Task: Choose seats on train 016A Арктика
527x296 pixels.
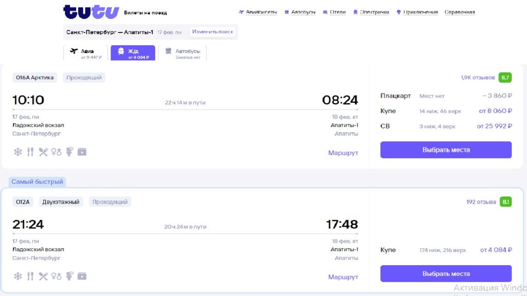Action: pos(446,150)
